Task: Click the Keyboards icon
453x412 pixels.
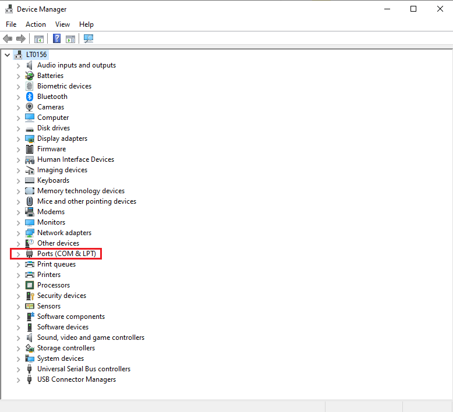Action: pyautogui.click(x=30, y=180)
